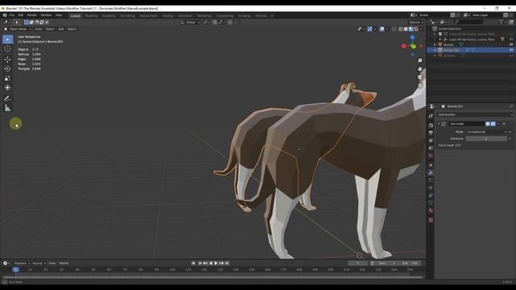
Task: Open the Modifier properties wrench tab
Action: click(431, 172)
